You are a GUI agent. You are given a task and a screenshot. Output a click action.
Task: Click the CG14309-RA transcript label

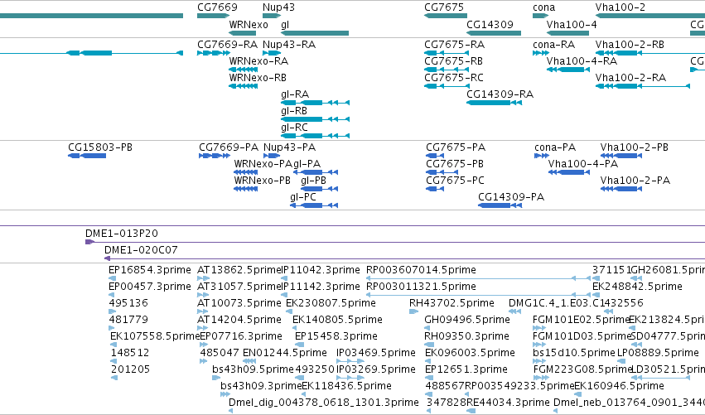[x=500, y=94]
